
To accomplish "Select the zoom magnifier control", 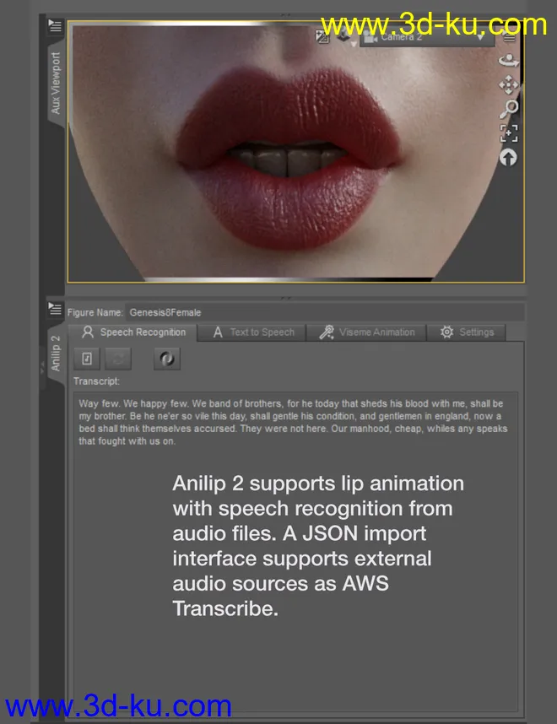I will tap(509, 109).
